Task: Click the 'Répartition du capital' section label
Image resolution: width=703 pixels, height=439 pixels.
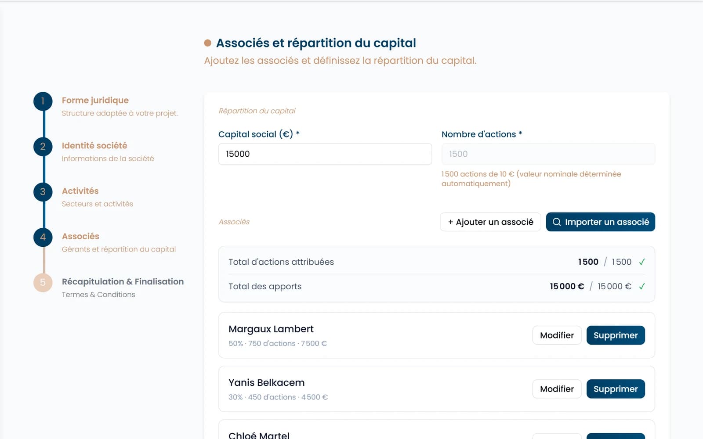Action: coord(257,111)
